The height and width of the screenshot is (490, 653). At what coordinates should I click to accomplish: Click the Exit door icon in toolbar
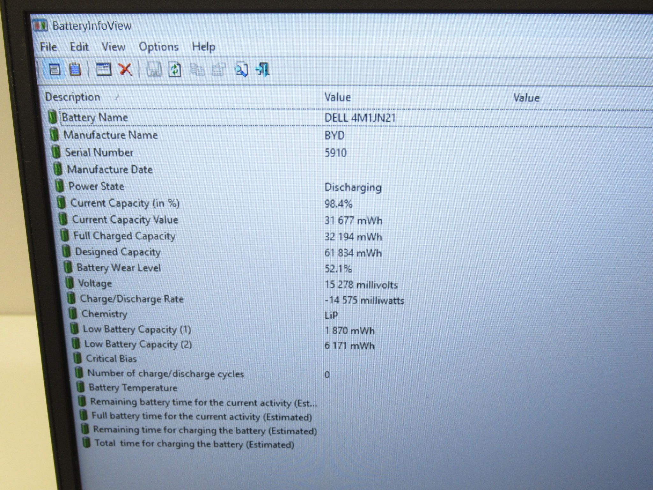coord(263,70)
